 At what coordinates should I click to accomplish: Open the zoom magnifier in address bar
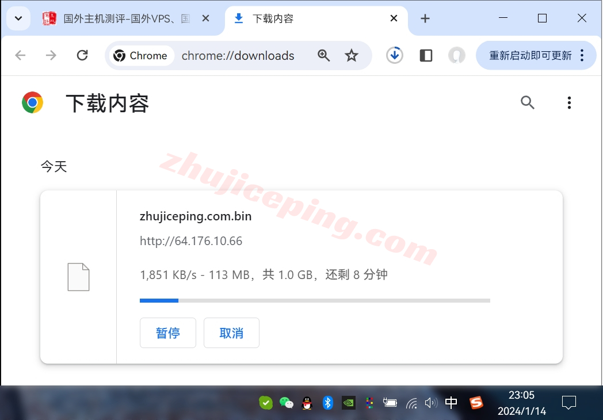tap(323, 55)
